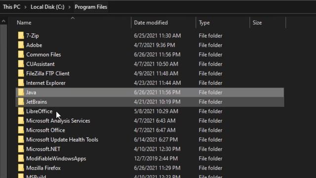Go to This PC in the breadcrumb

[11, 7]
